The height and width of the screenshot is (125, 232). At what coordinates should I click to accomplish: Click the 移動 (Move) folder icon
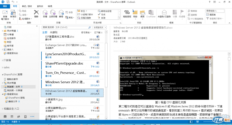click(135, 12)
